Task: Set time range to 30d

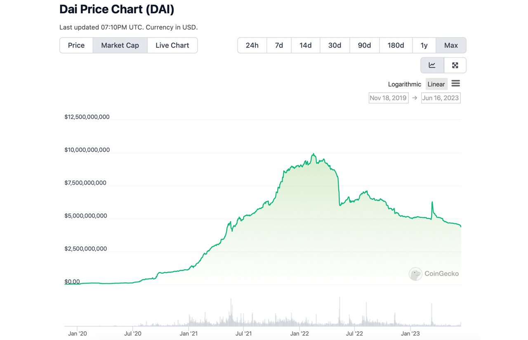Action: (x=335, y=45)
